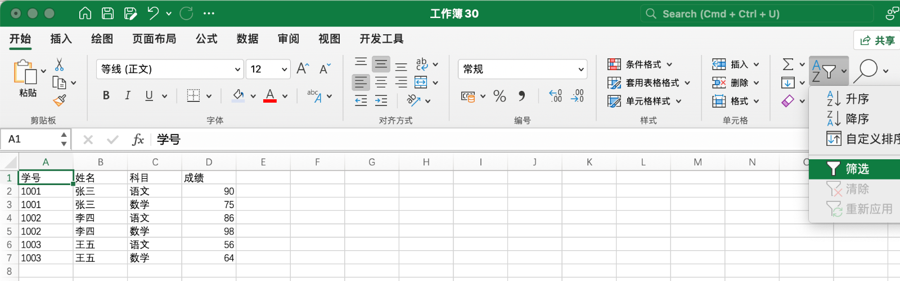Click the red font color swatch

click(270, 96)
